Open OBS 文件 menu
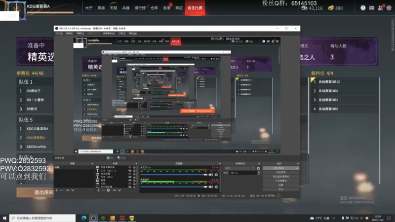The height and width of the screenshot is (222, 395). point(59,34)
